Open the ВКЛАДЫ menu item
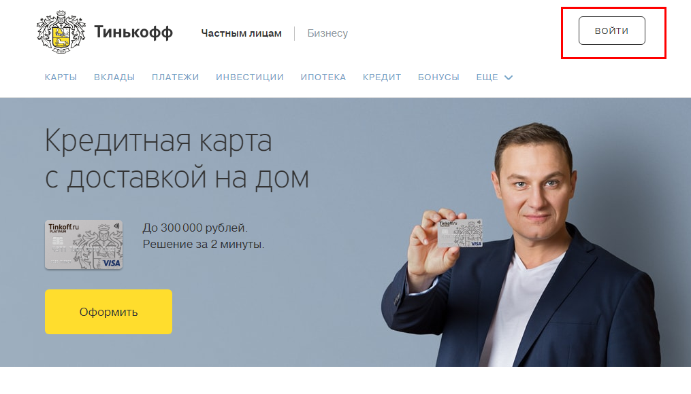The height and width of the screenshot is (394, 691). click(114, 77)
